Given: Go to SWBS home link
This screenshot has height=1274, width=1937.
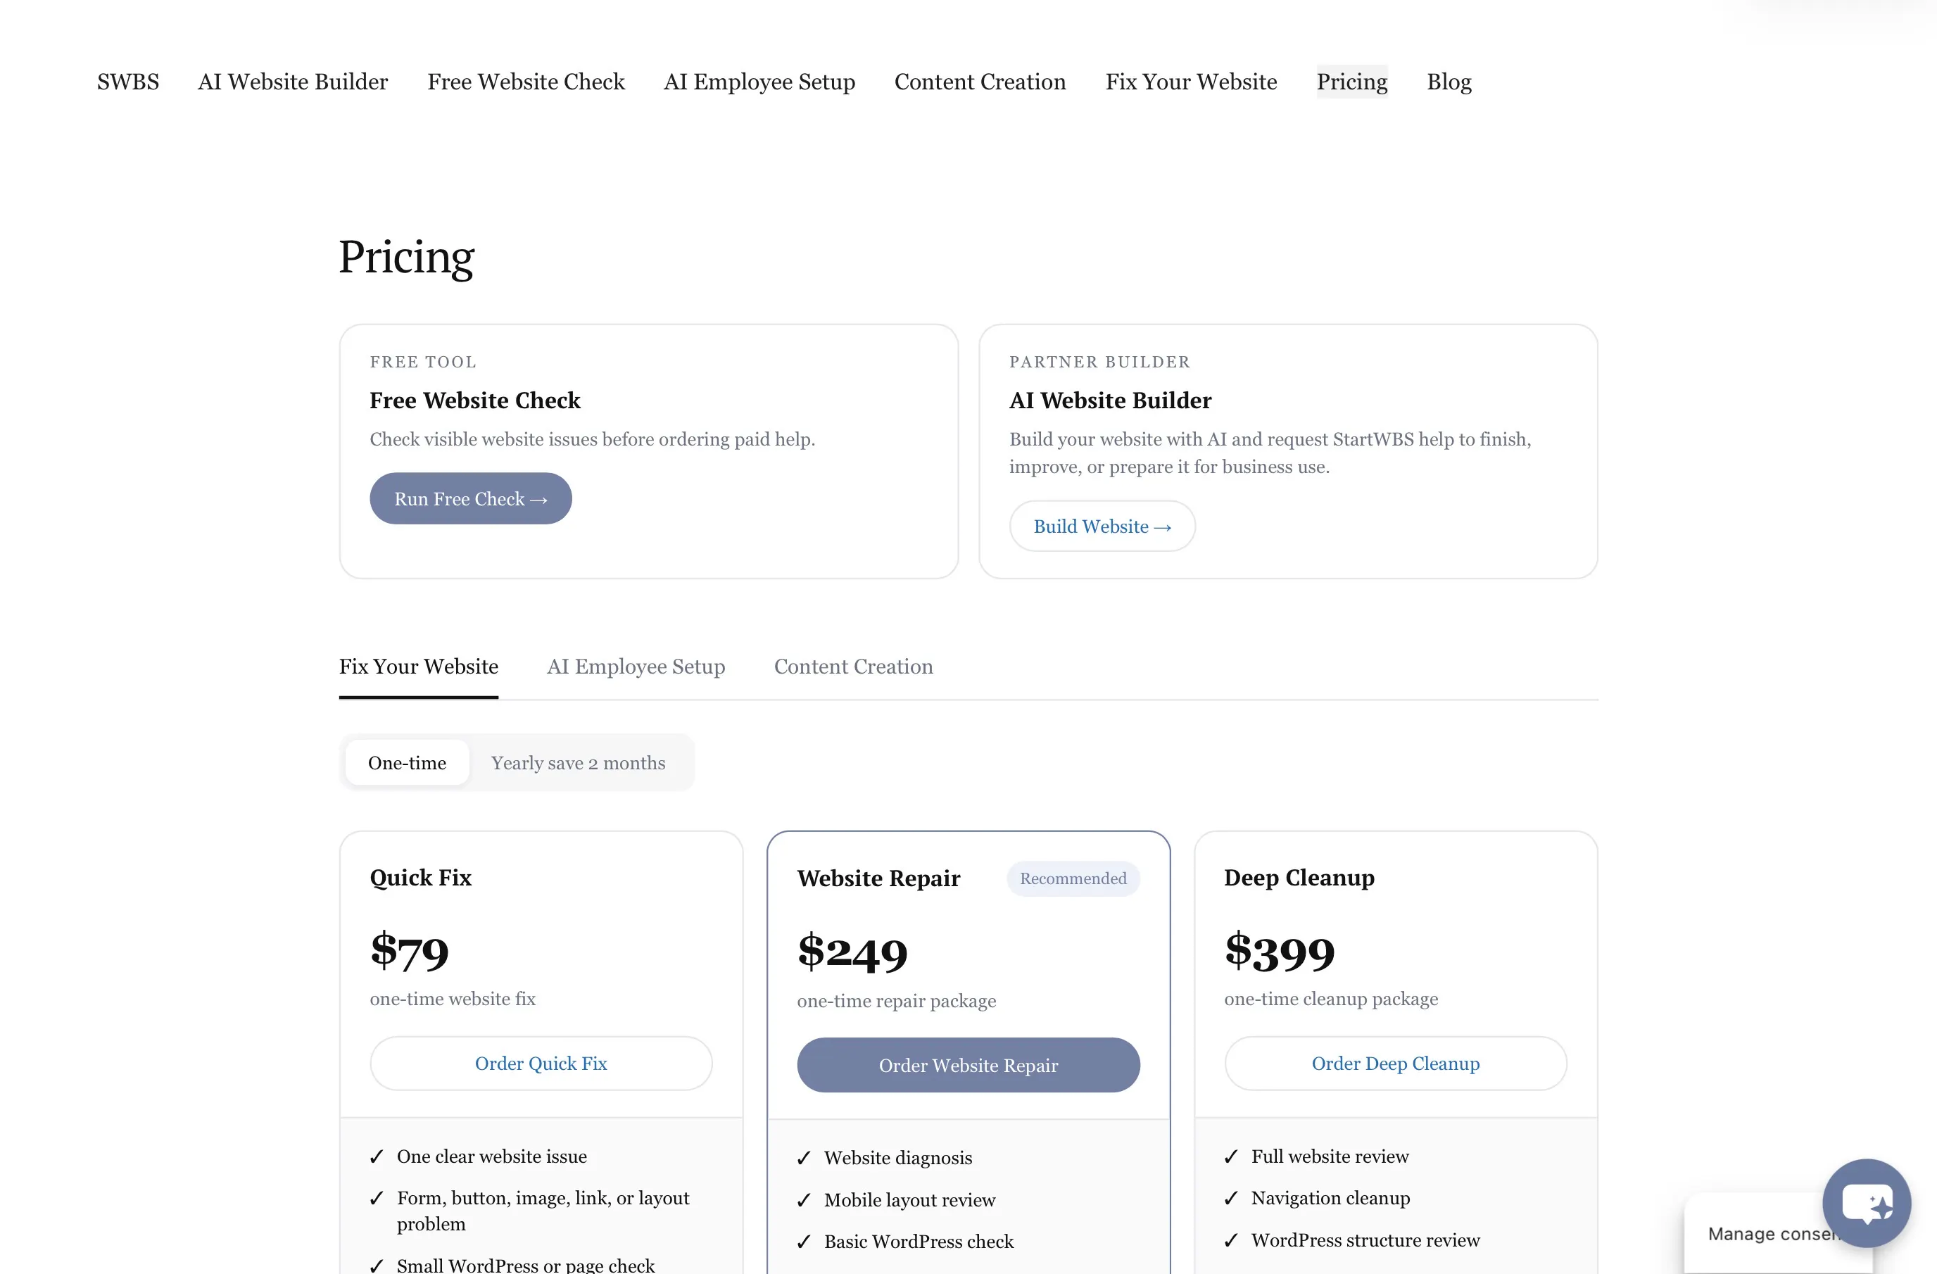Looking at the screenshot, I should [x=128, y=82].
